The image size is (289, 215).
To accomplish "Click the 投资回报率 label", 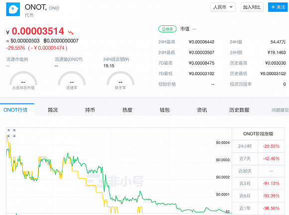I will point(241,84).
